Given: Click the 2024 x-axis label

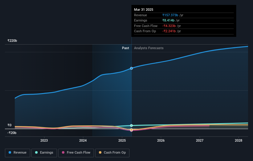Looking at the screenshot, I should (x=83, y=141).
